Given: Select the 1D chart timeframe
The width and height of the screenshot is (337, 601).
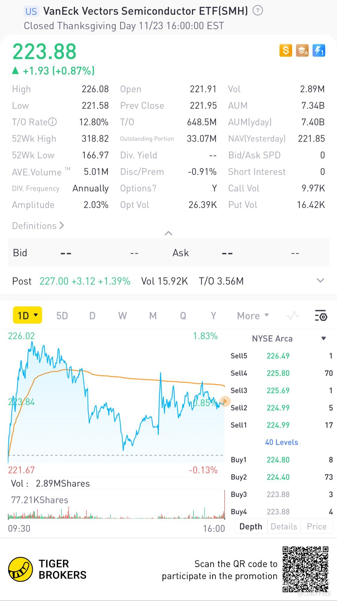Looking at the screenshot, I should pyautogui.click(x=27, y=315).
